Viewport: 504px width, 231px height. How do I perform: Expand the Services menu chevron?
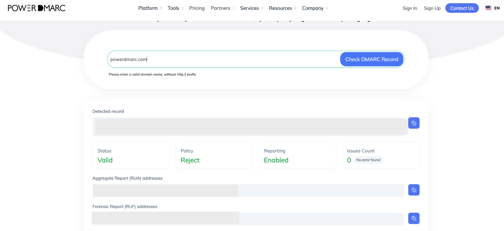point(262,8)
